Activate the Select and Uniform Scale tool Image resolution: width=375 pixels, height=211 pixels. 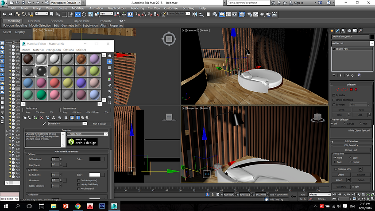click(x=90, y=14)
